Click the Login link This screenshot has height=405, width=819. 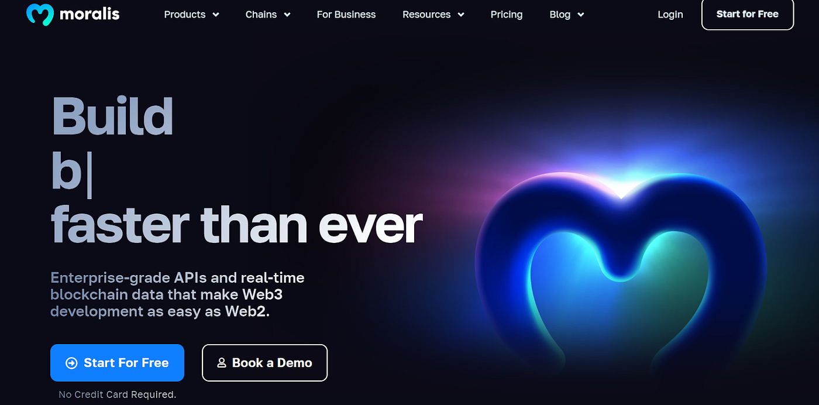[x=670, y=15]
